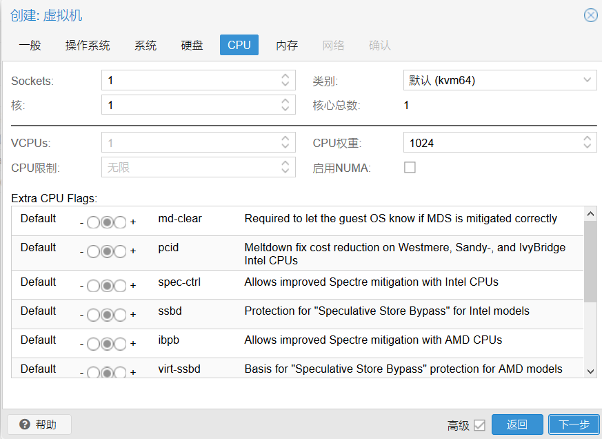
Task: Enable the 启用NUMA checkbox
Action: pyautogui.click(x=410, y=168)
